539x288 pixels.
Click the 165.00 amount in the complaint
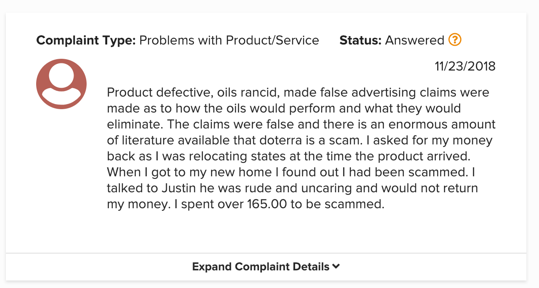(x=264, y=205)
